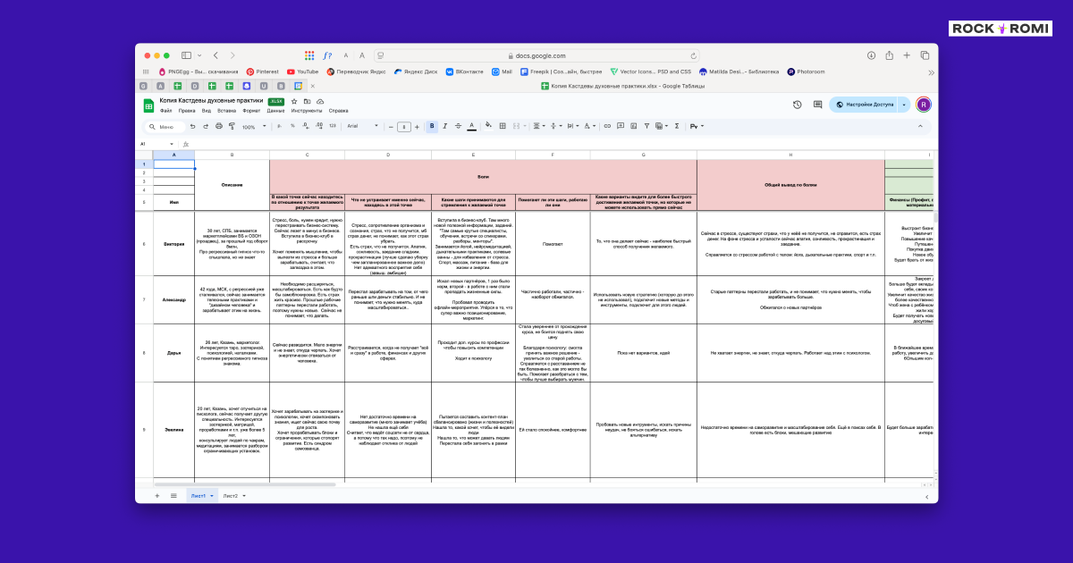Screen dimensions: 1073x563
Task: Open the Инструменты menu
Action: click(307, 111)
